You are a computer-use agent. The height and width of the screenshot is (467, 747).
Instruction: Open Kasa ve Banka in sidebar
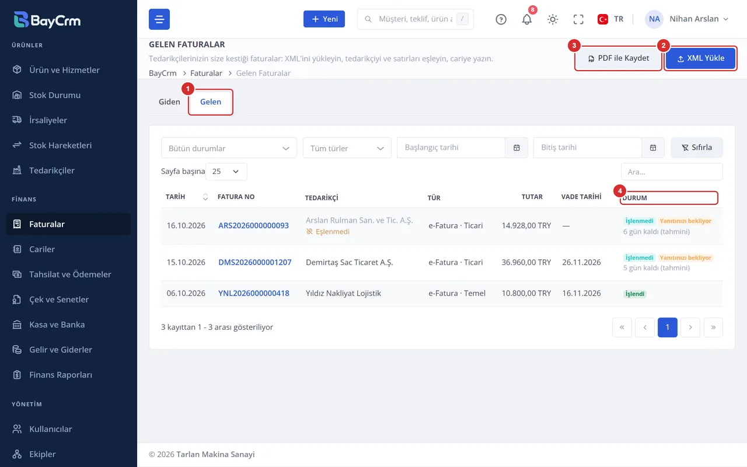[68, 325]
